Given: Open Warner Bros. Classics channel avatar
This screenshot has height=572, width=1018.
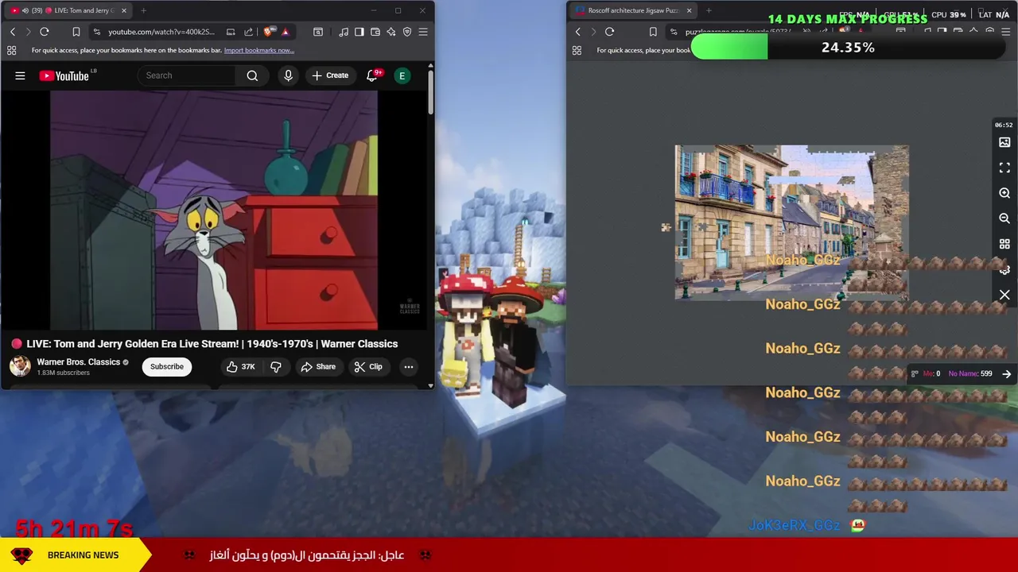Looking at the screenshot, I should coord(20,366).
